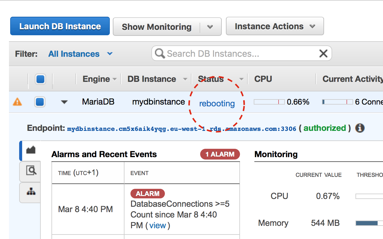Click the Alarms and Recent Events heading
The height and width of the screenshot is (239, 383).
[104, 154]
